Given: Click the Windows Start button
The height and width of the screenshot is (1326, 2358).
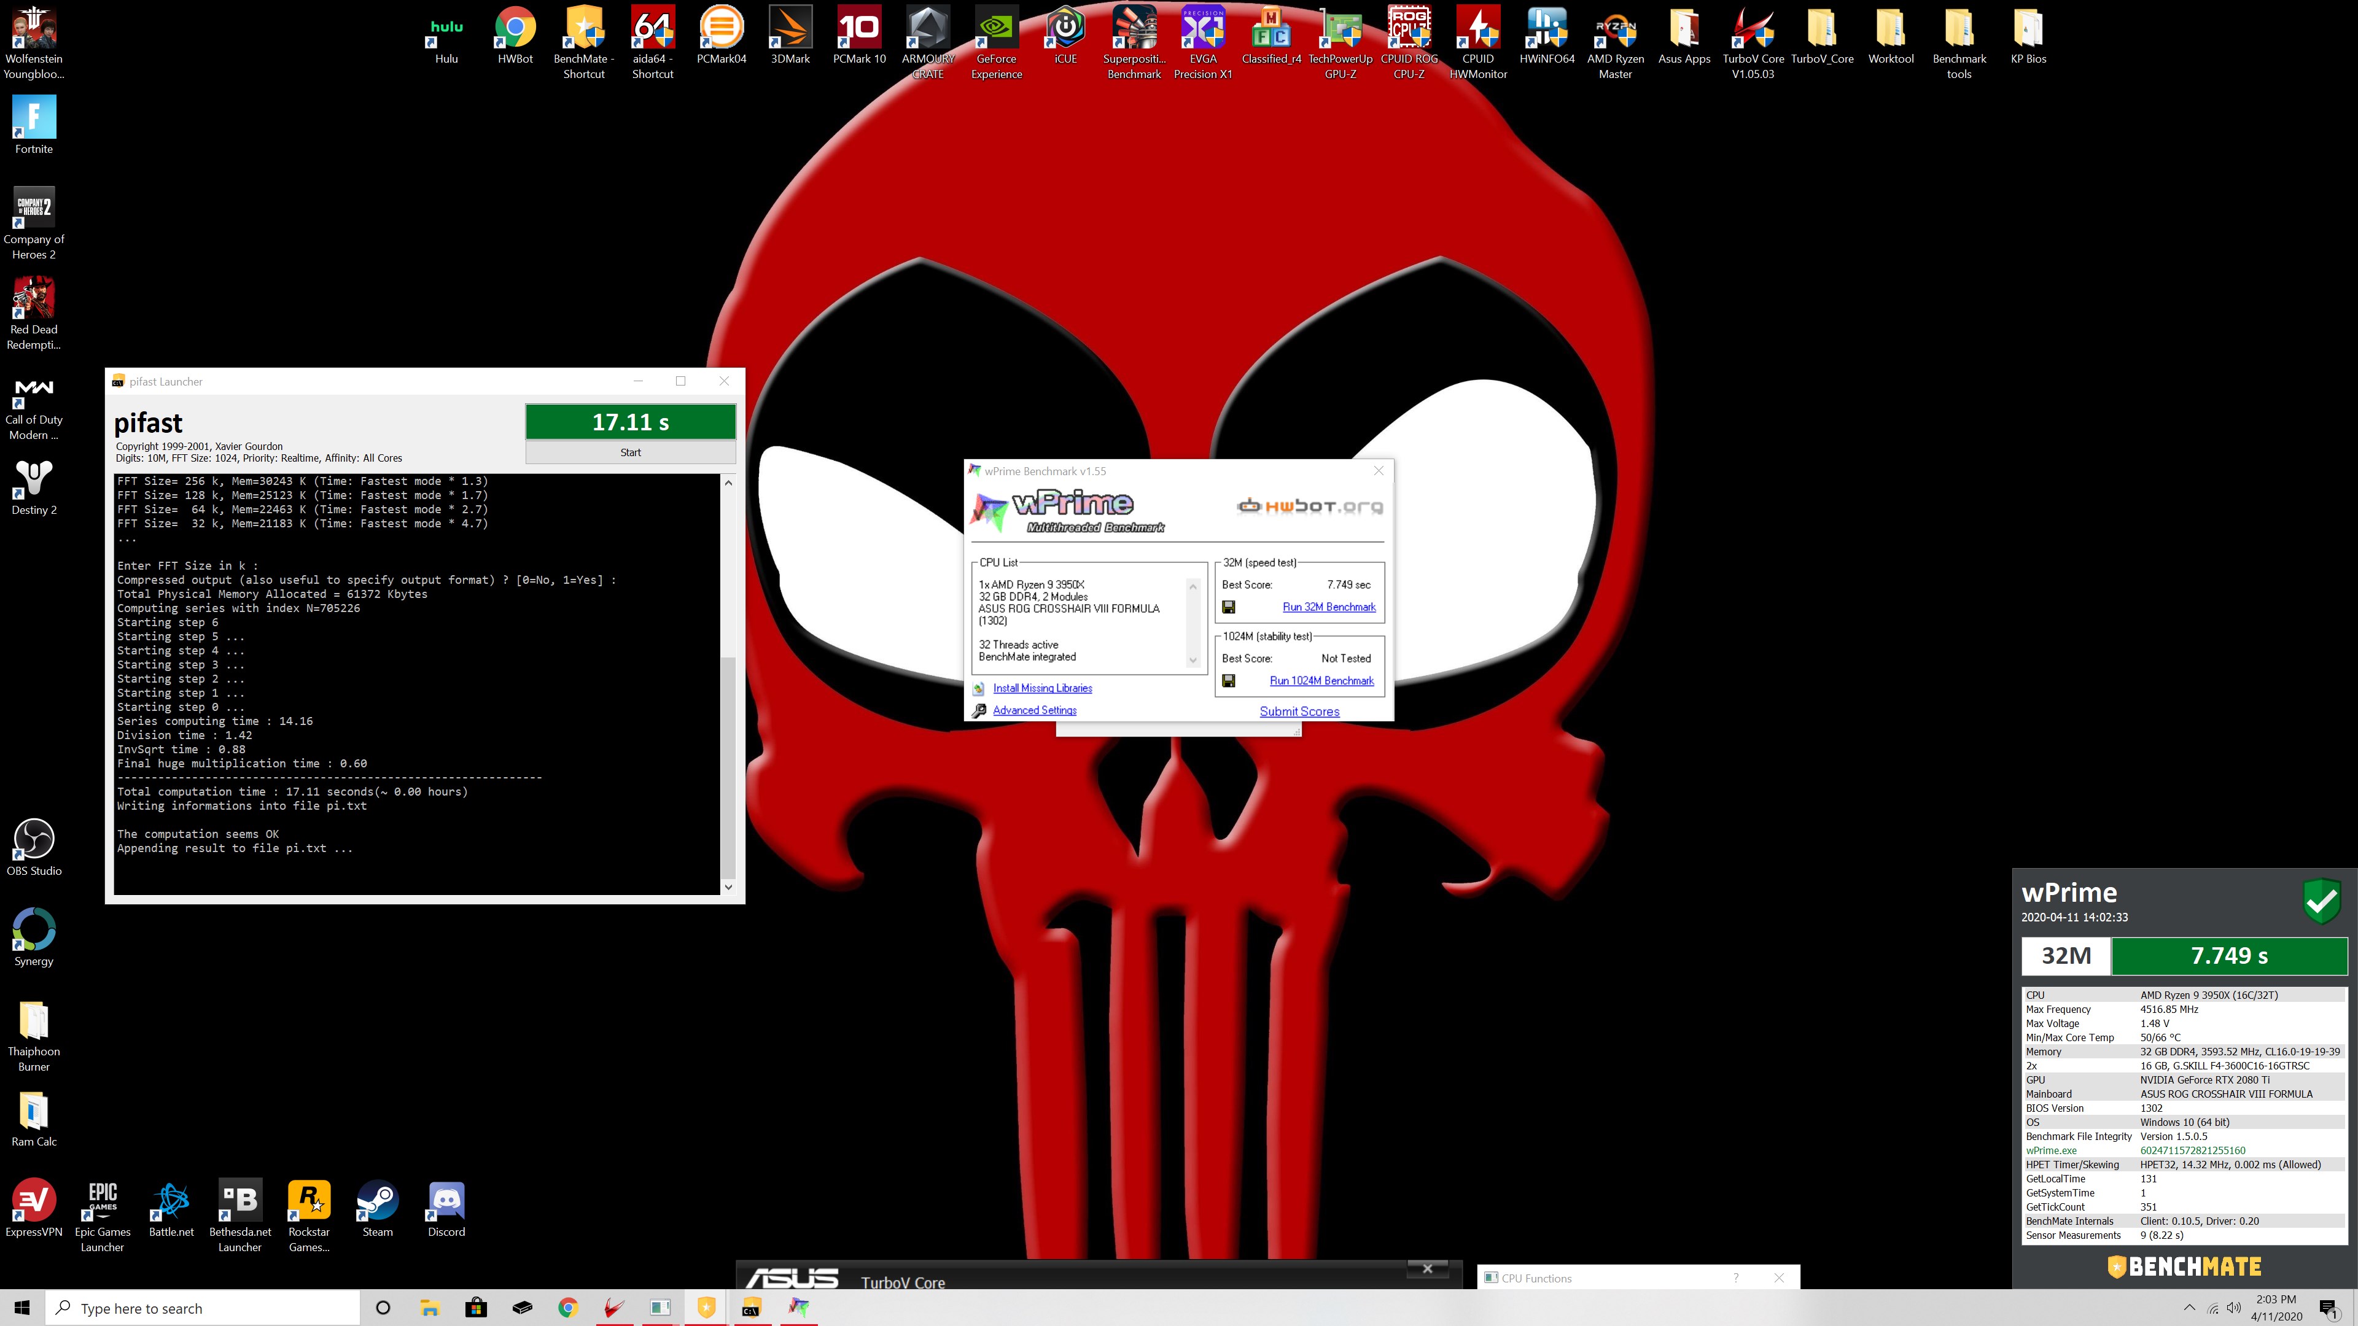Looking at the screenshot, I should coord(22,1308).
